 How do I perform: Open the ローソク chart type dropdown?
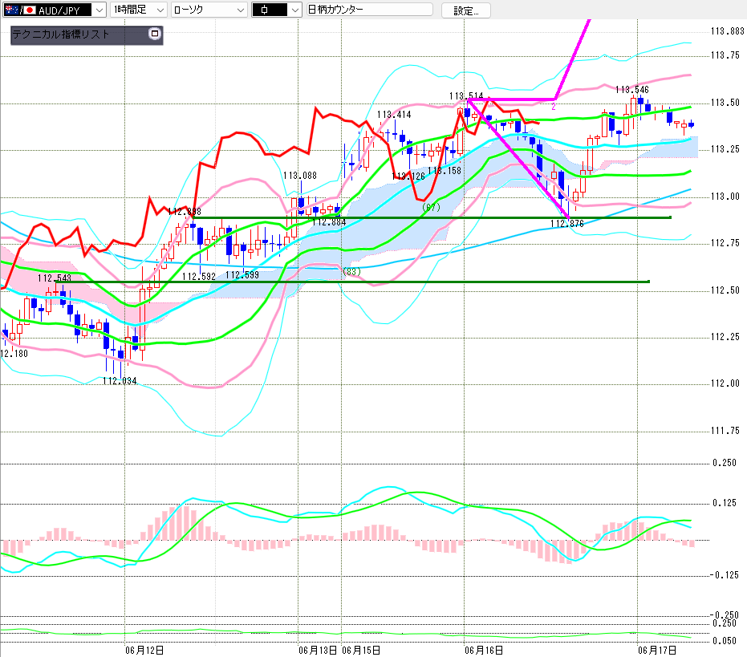click(209, 10)
